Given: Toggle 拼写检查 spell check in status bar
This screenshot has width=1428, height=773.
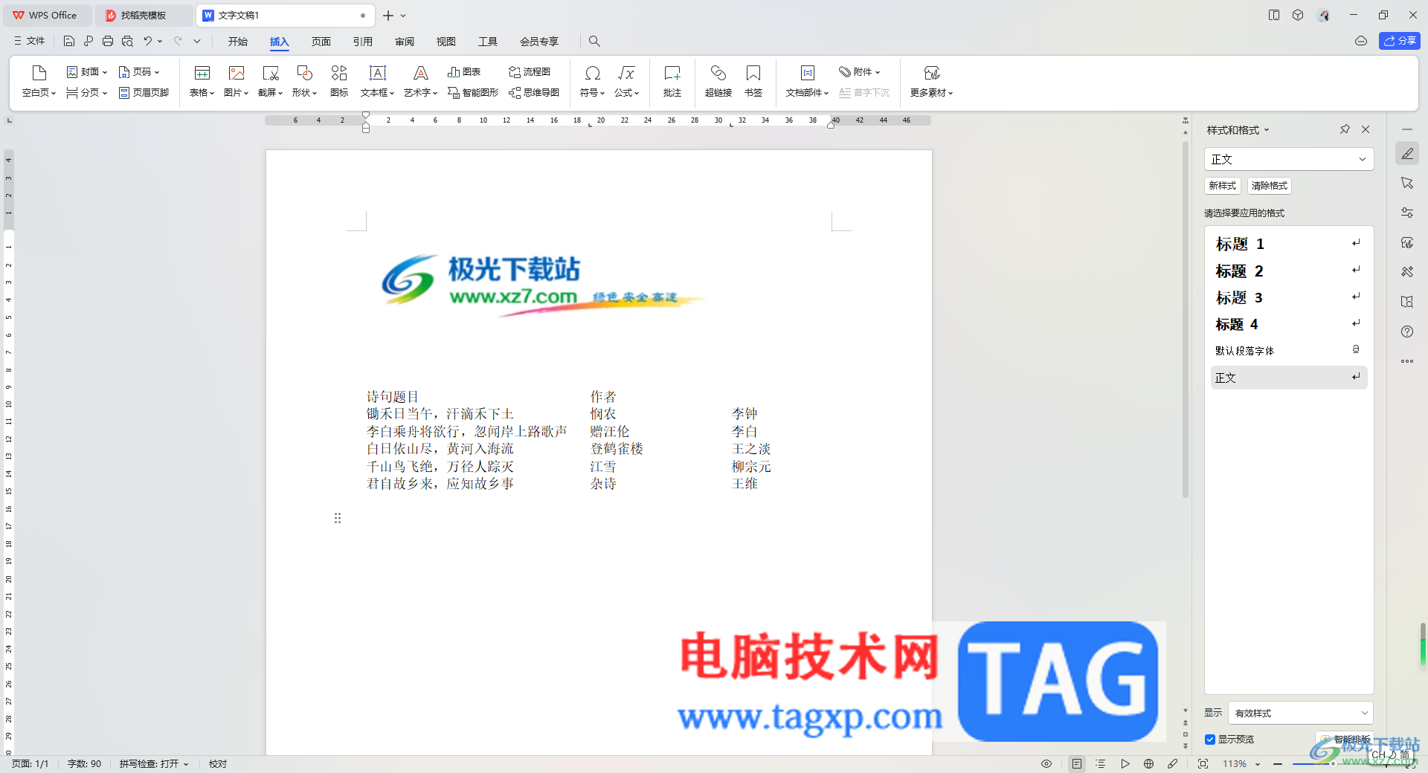Looking at the screenshot, I should [x=154, y=764].
